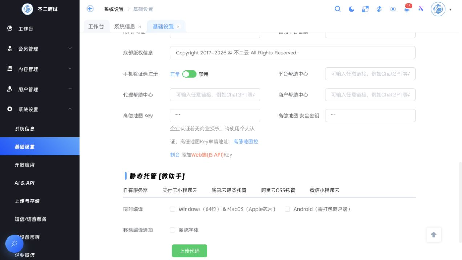Close the 系统信息 tab
The image size is (462, 260).
(140, 27)
